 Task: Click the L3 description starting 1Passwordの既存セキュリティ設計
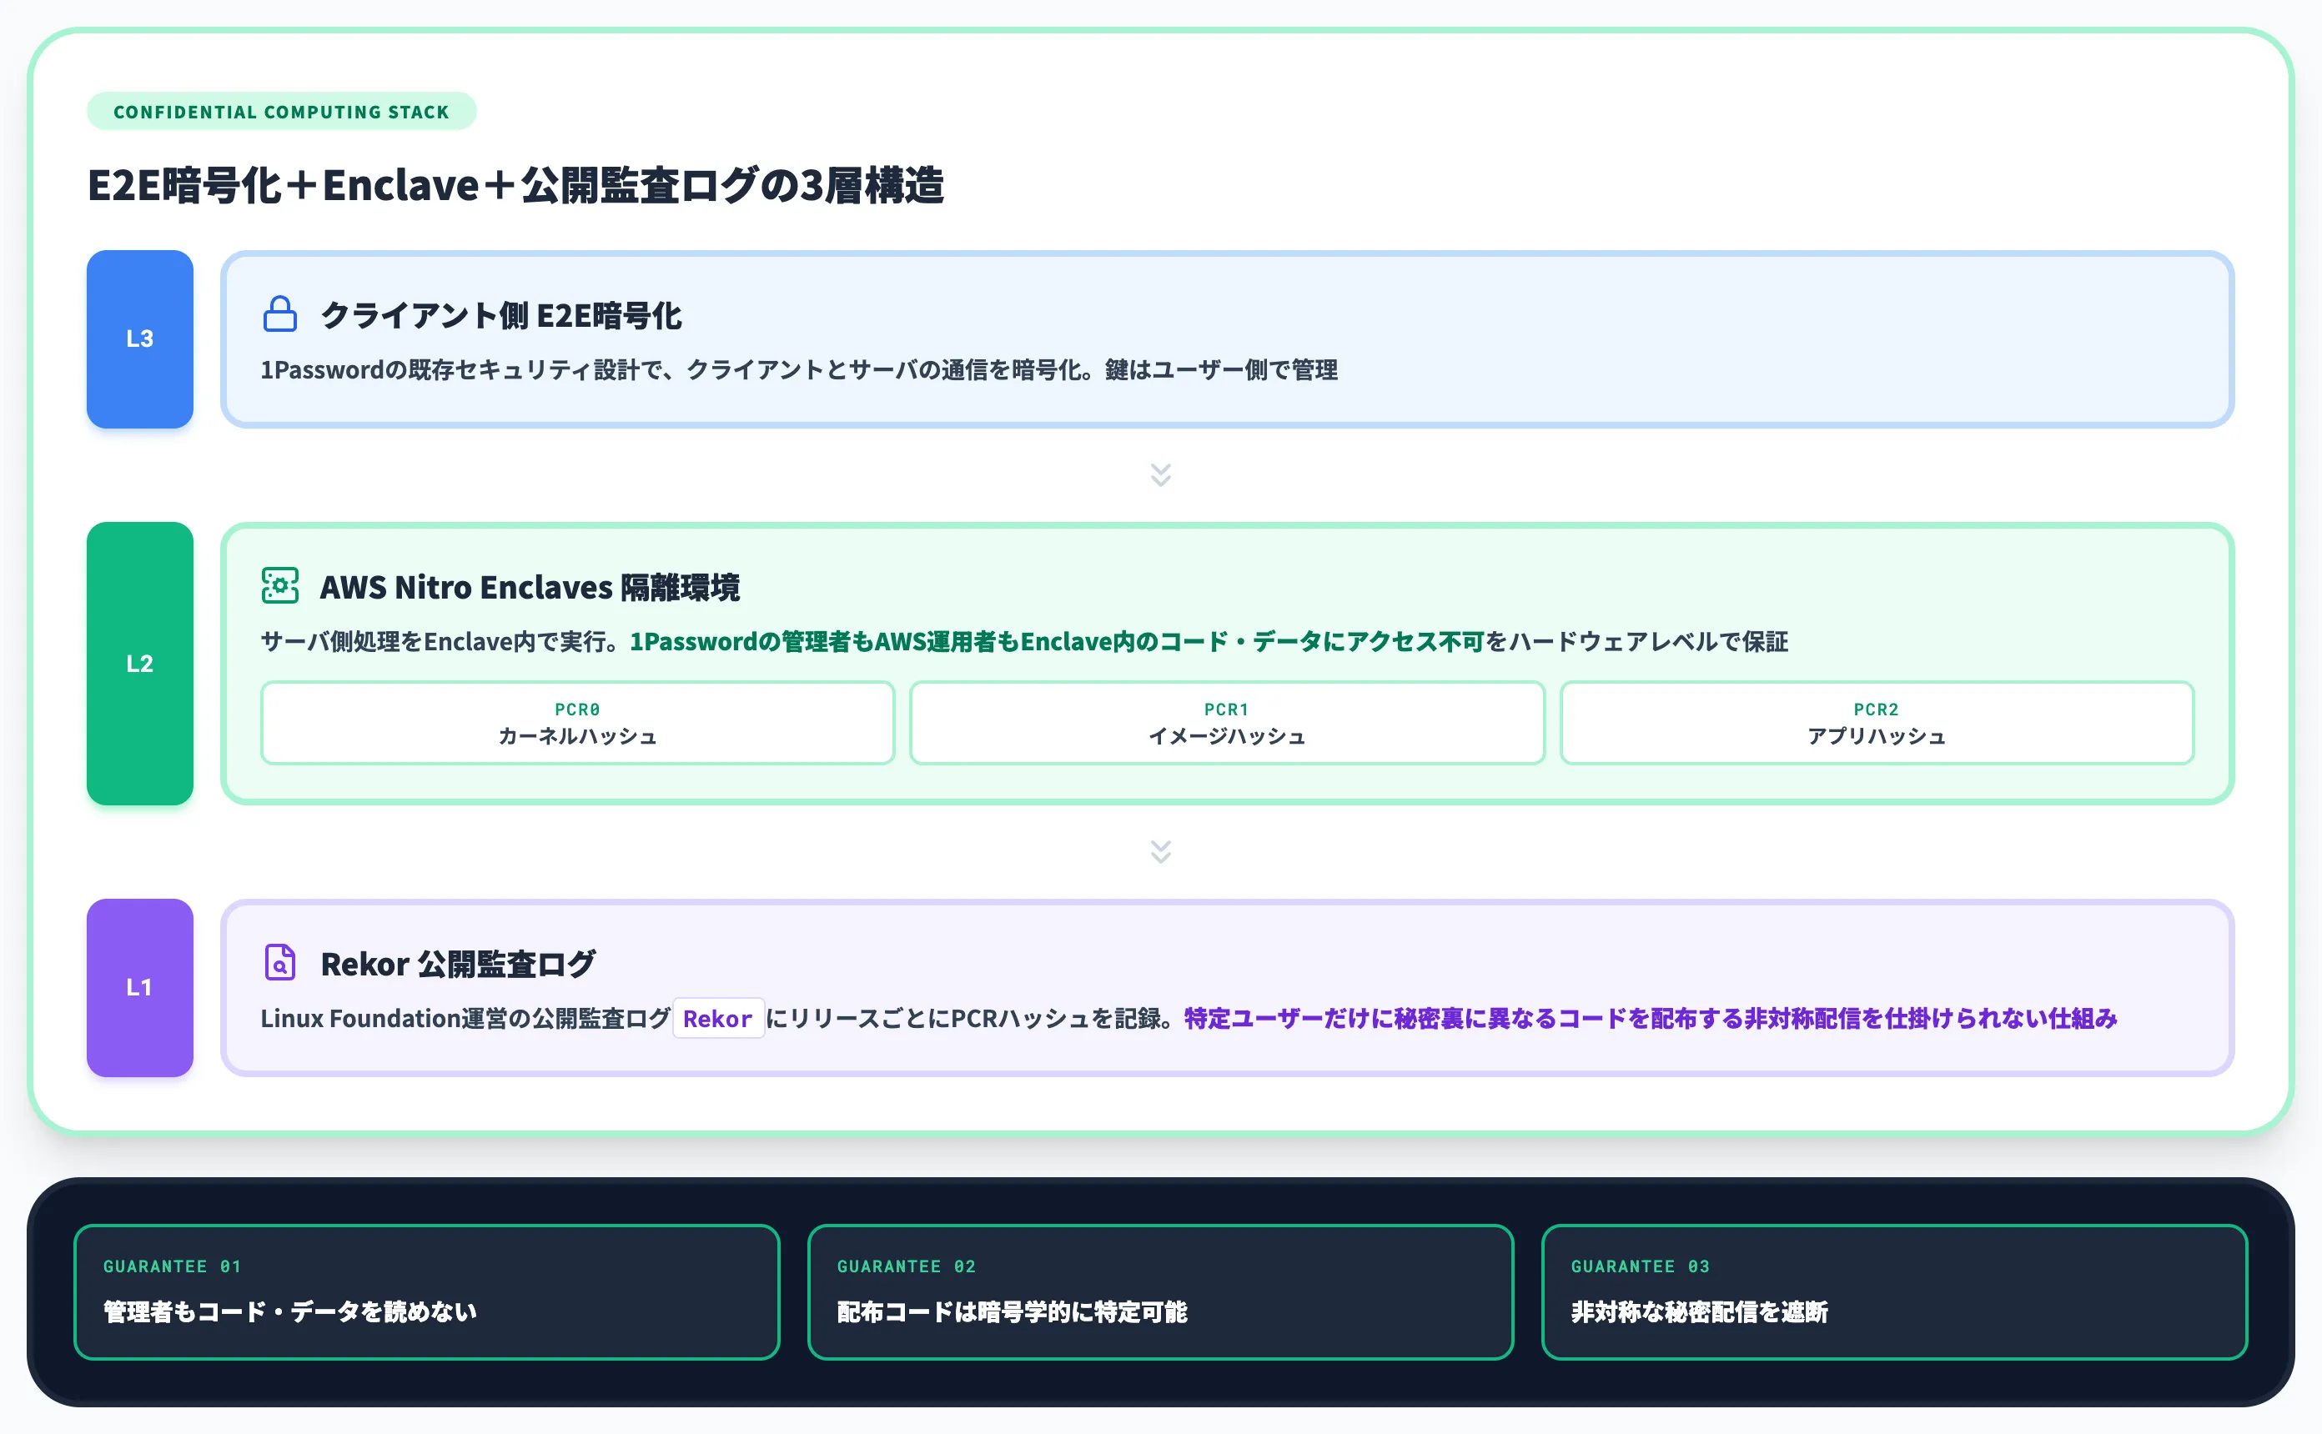pyautogui.click(x=800, y=370)
